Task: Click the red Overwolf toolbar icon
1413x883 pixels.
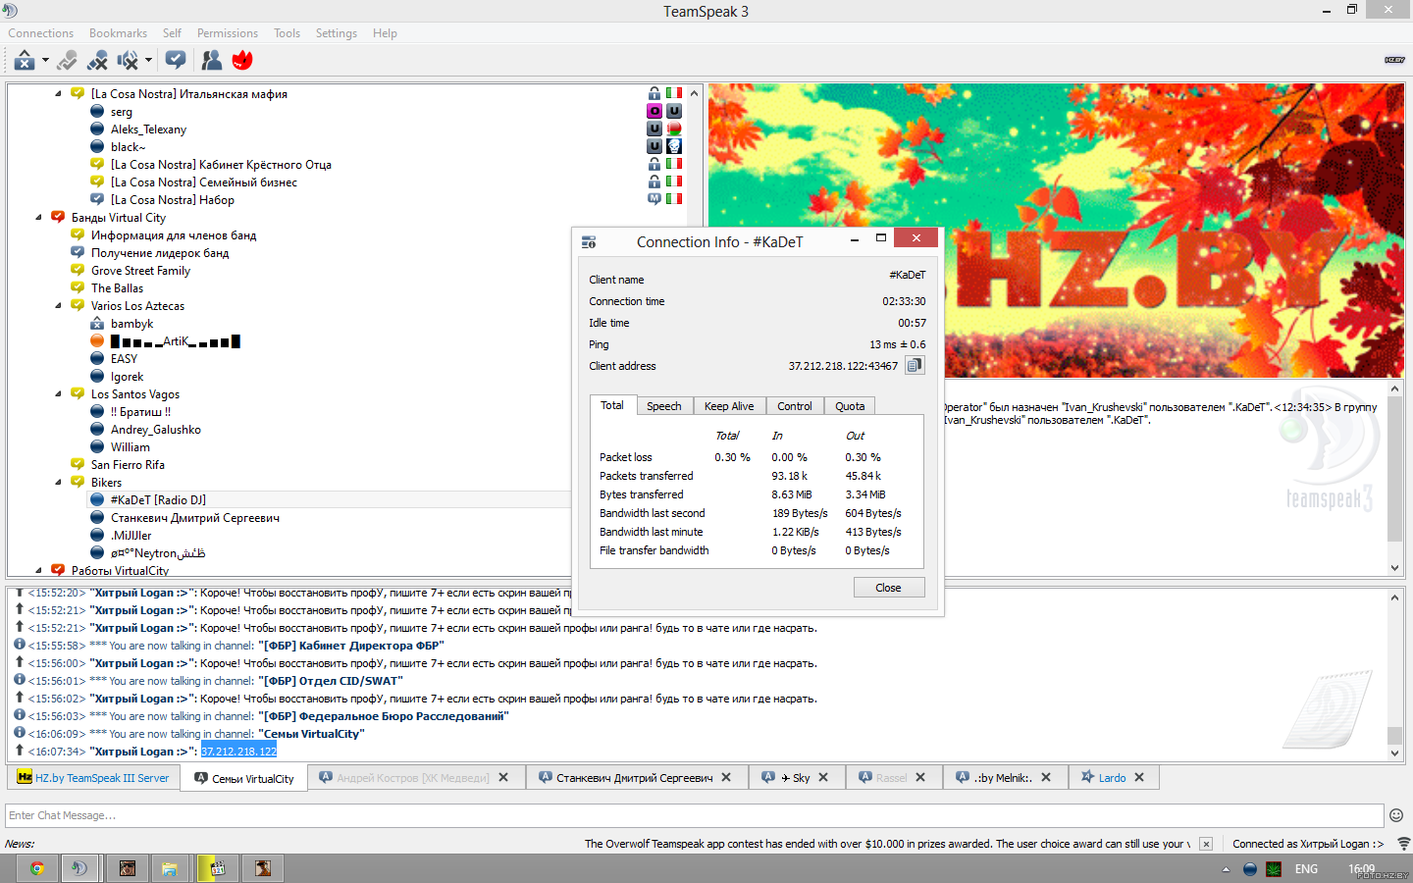Action: coord(242,61)
